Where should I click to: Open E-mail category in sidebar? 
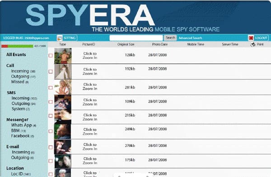click(13, 147)
